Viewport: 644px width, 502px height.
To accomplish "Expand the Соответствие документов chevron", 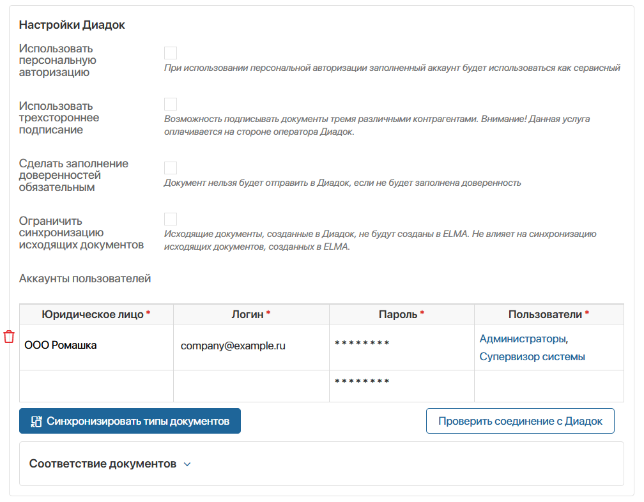I will [187, 464].
